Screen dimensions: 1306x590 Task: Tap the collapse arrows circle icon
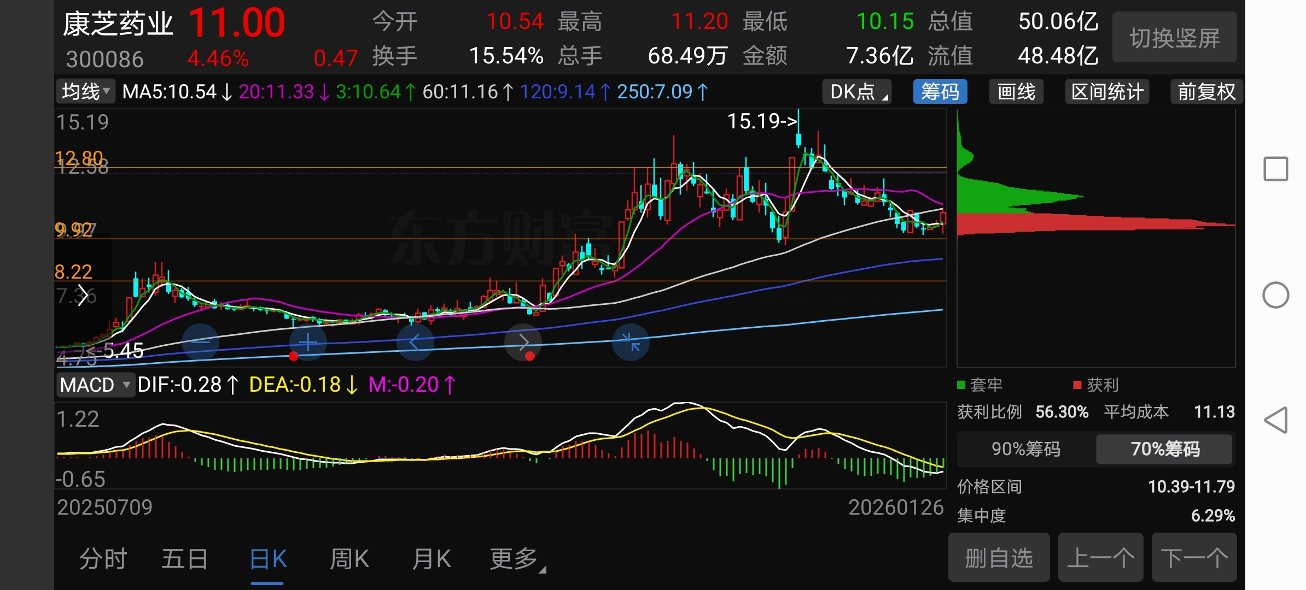(x=631, y=343)
